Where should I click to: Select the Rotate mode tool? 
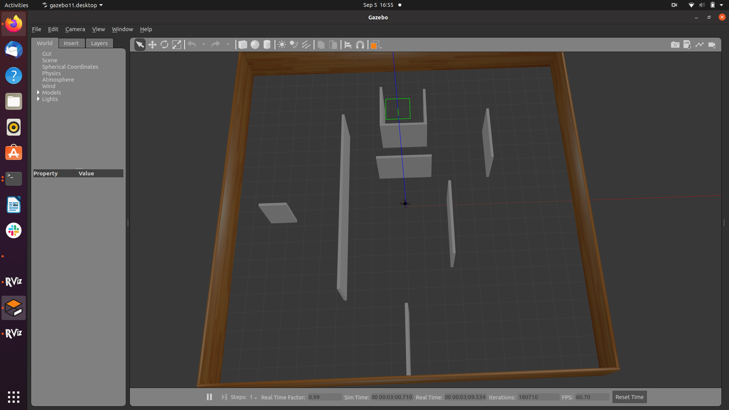[x=164, y=44]
